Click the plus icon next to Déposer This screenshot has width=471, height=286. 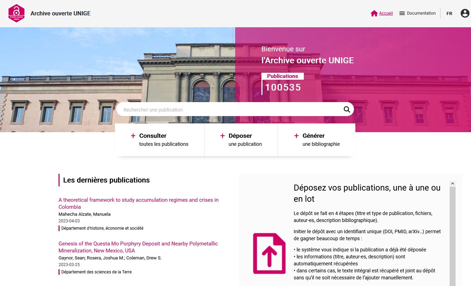[223, 136]
